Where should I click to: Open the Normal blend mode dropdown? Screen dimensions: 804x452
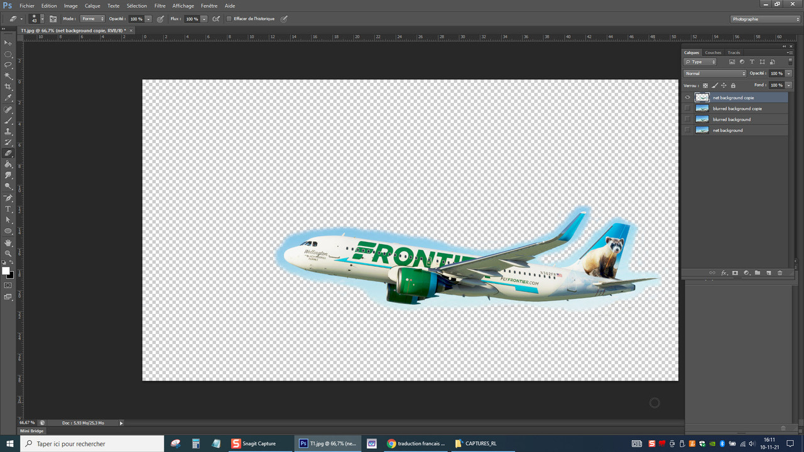click(715, 73)
